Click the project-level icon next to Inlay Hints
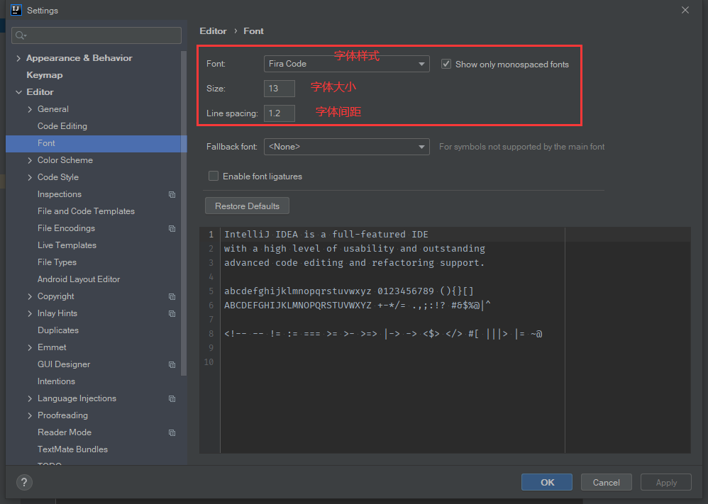 (x=172, y=313)
